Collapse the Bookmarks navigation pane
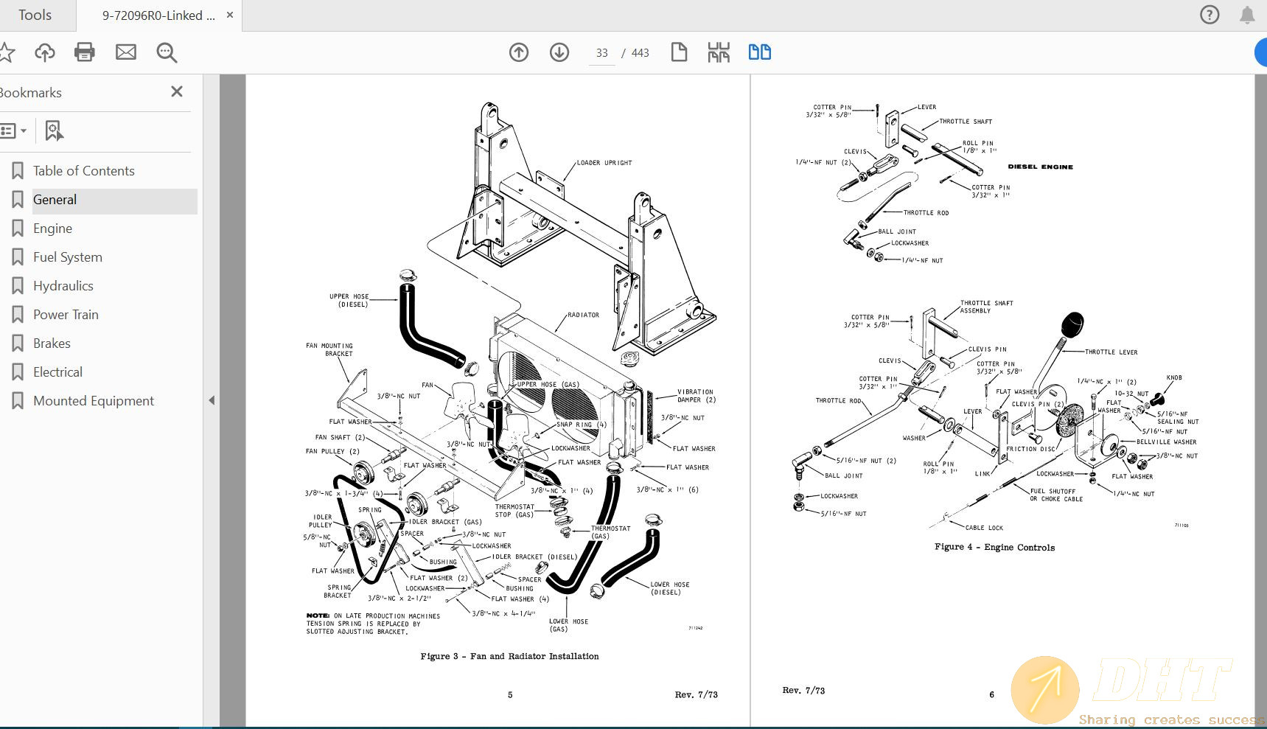The width and height of the screenshot is (1267, 729). click(212, 400)
